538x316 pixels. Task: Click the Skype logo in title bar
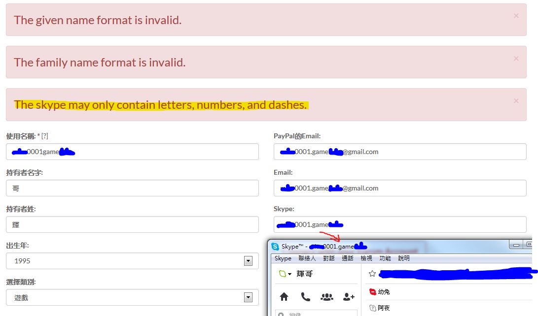[275, 246]
